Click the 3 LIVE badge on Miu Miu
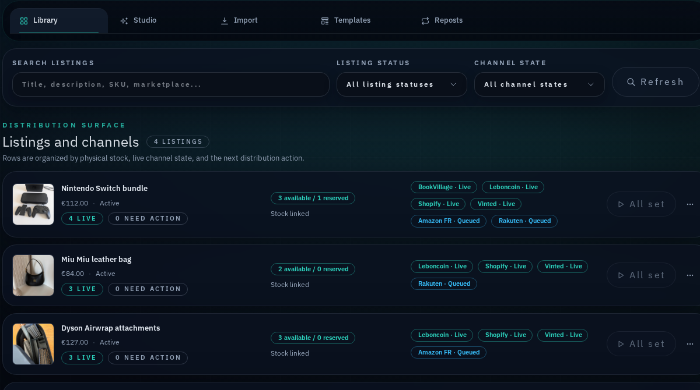The image size is (700, 390). pyautogui.click(x=82, y=289)
